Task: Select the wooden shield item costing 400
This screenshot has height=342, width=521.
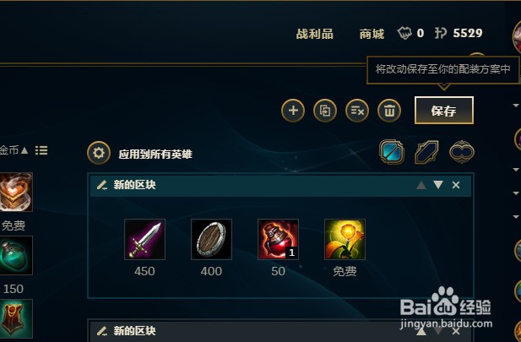Action: click(211, 239)
